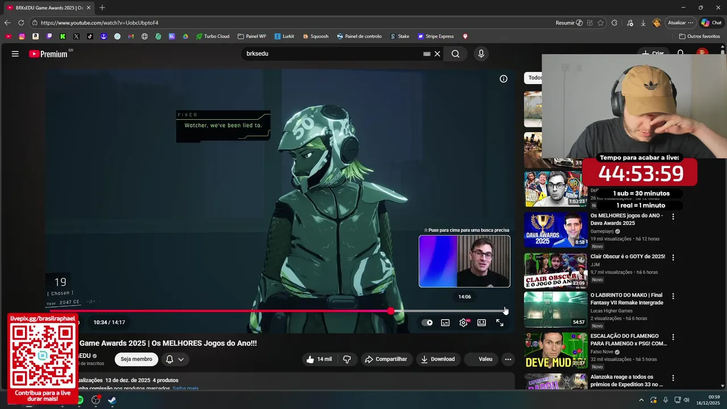Open options for Clair Obscur GOTY video
This screenshot has height=409, width=727.
(673, 257)
